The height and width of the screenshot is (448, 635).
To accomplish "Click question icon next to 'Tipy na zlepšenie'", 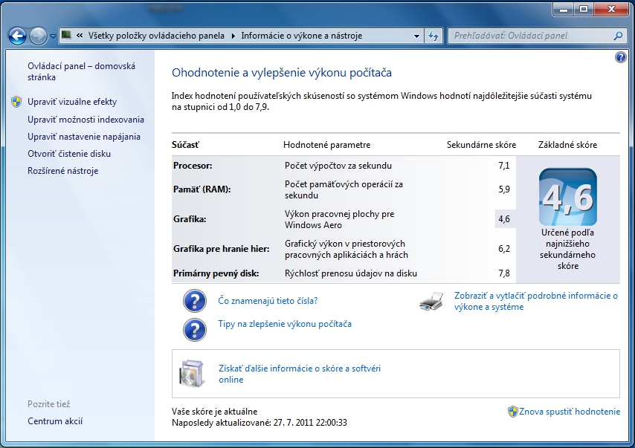I will click(195, 329).
